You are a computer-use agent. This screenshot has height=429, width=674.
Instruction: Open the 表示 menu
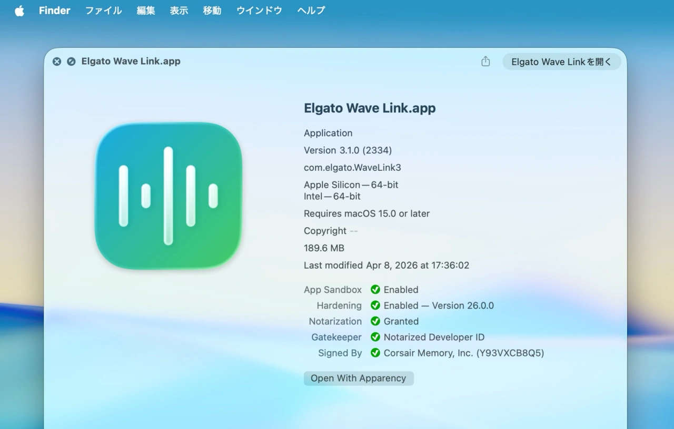[x=179, y=10]
